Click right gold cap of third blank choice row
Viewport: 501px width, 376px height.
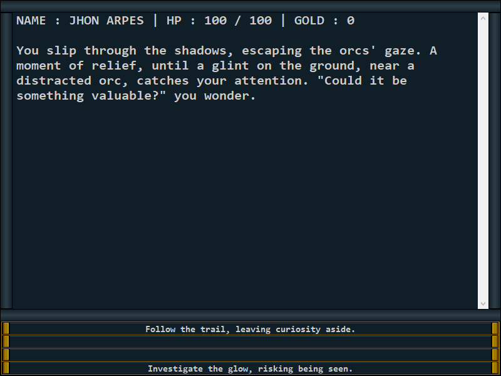click(x=495, y=355)
